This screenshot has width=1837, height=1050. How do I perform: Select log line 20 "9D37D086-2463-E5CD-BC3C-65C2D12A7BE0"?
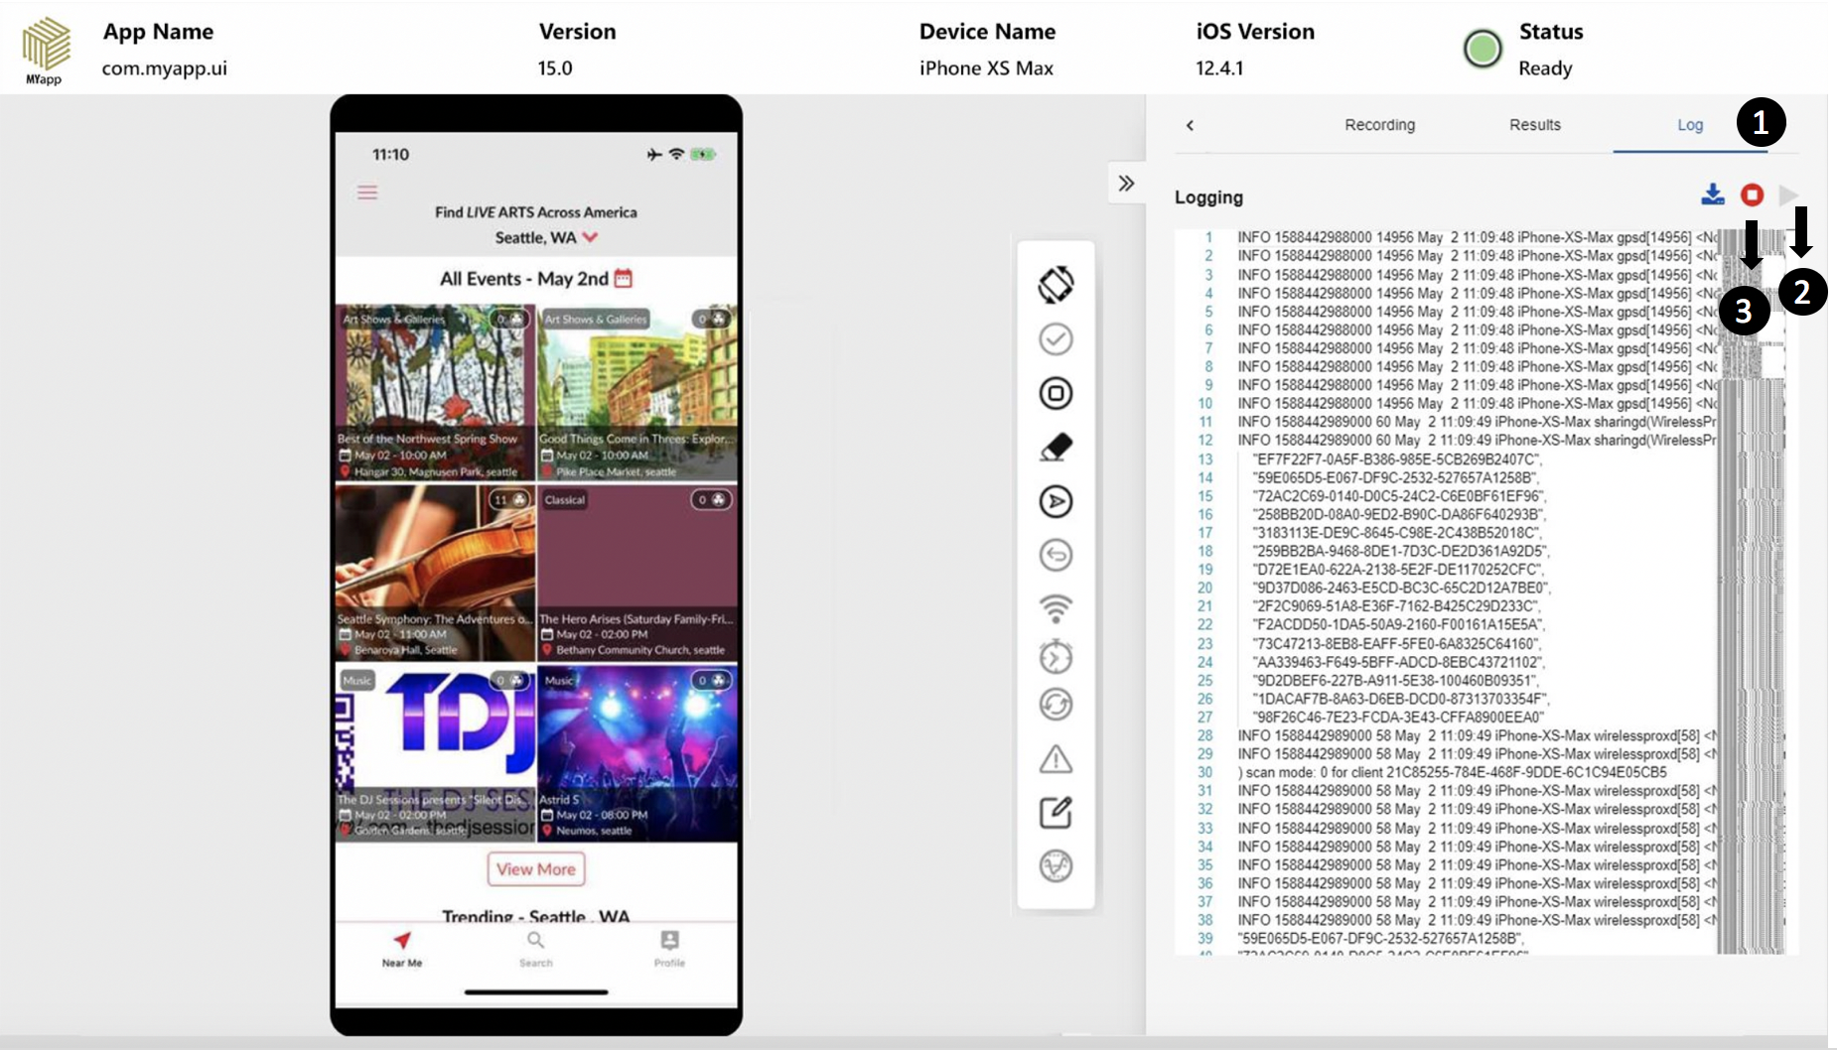click(1401, 588)
